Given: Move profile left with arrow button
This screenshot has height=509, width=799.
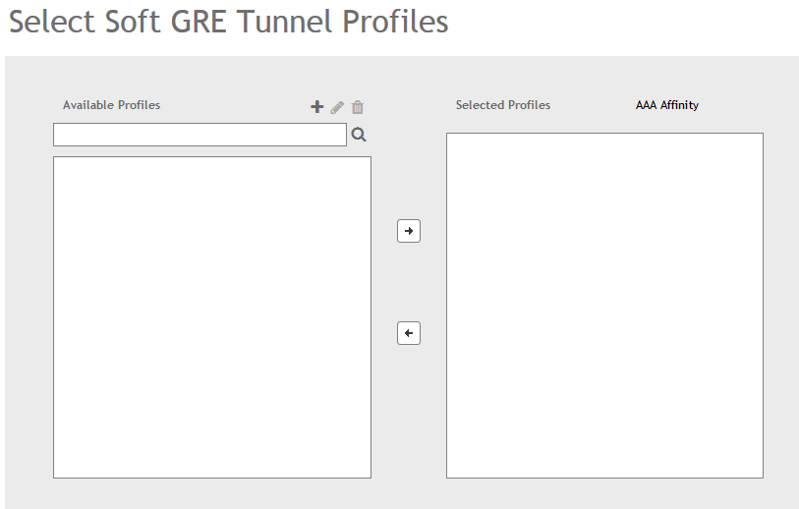Looking at the screenshot, I should coord(409,333).
